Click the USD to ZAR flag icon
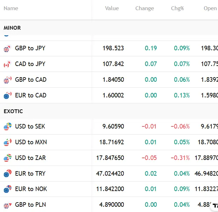Screen dimensions: 218x212 (7, 158)
